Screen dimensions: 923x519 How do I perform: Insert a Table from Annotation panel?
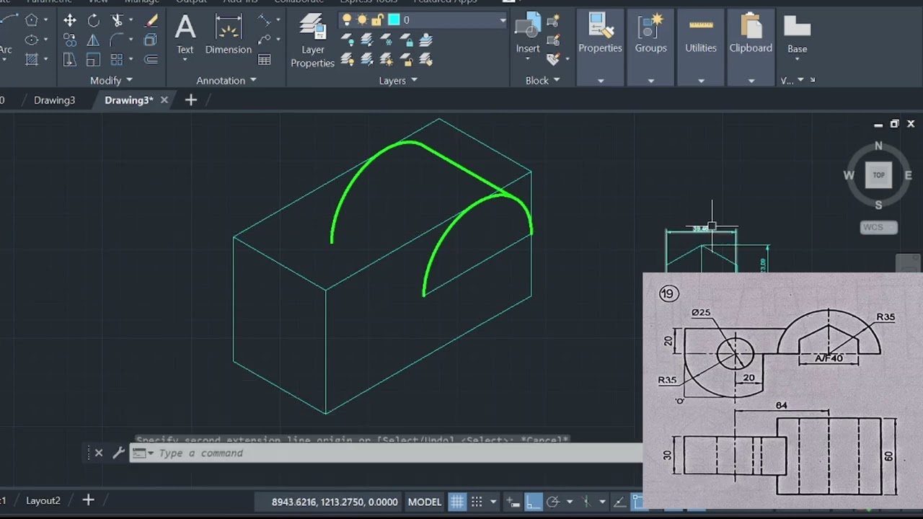coord(265,60)
